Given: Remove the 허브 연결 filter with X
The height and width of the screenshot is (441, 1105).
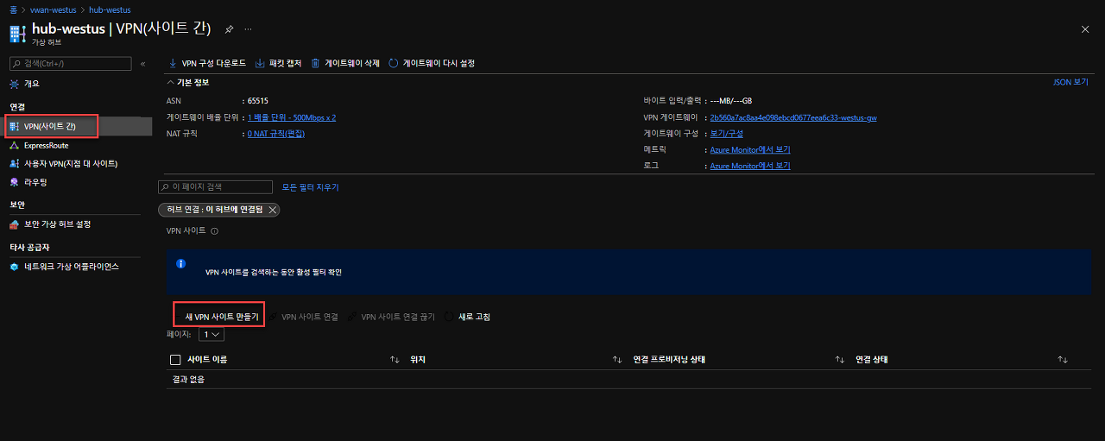Looking at the screenshot, I should pyautogui.click(x=273, y=210).
